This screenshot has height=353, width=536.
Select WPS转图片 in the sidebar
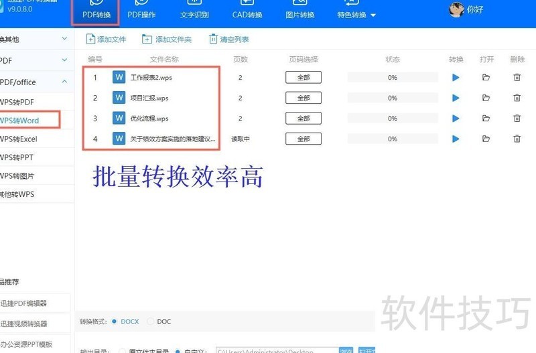pyautogui.click(x=37, y=175)
